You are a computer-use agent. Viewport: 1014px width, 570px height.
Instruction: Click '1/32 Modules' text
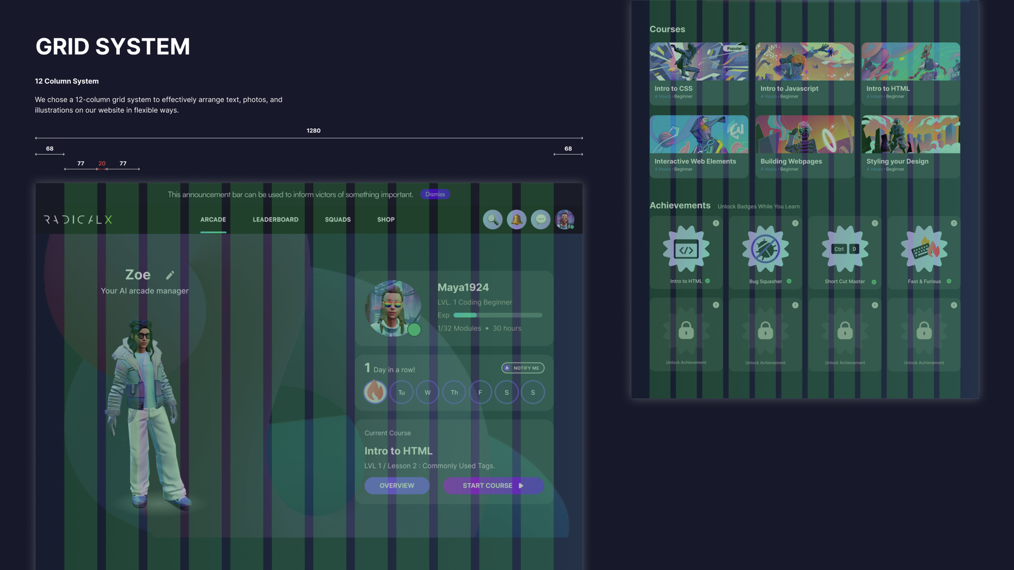[x=459, y=328]
